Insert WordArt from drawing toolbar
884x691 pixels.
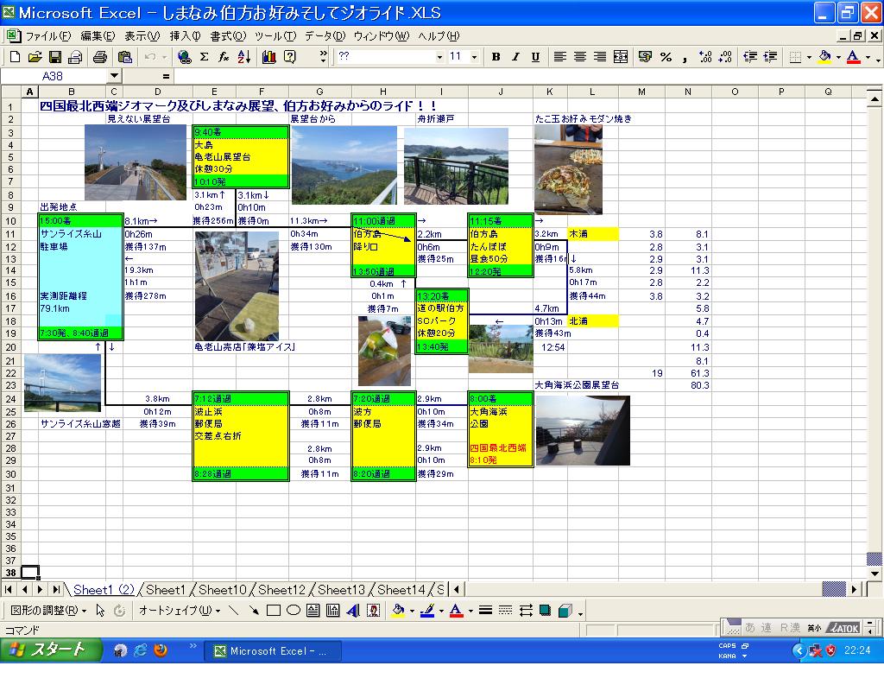(353, 611)
